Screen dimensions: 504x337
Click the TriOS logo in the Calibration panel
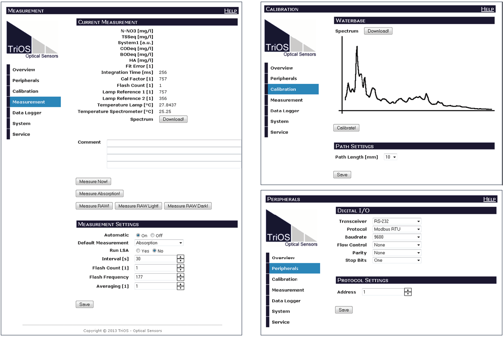pos(290,38)
